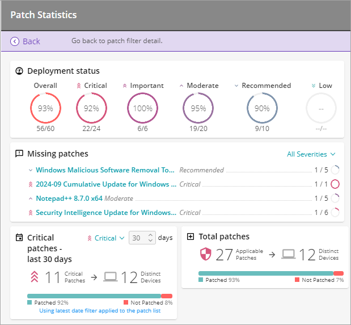Click the Critical 92% deployment circle
Image resolution: width=351 pixels, height=325 pixels.
91,108
